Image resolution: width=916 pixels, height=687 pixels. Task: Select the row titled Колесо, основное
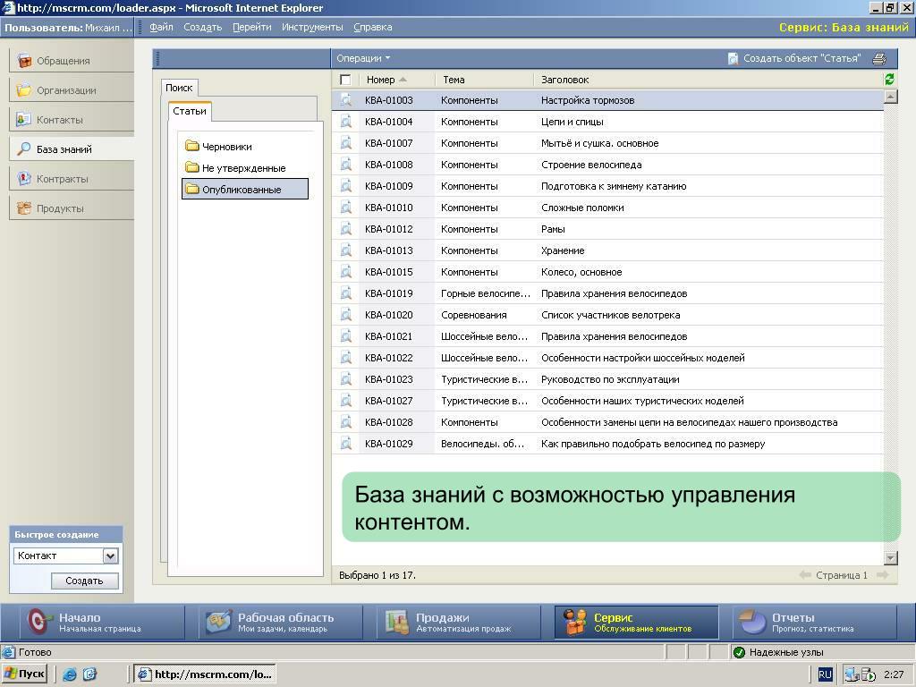click(607, 272)
